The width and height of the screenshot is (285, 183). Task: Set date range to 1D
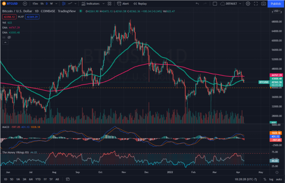tap(6, 179)
